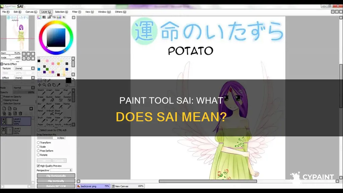Choose the Pencil tool

click(42, 113)
